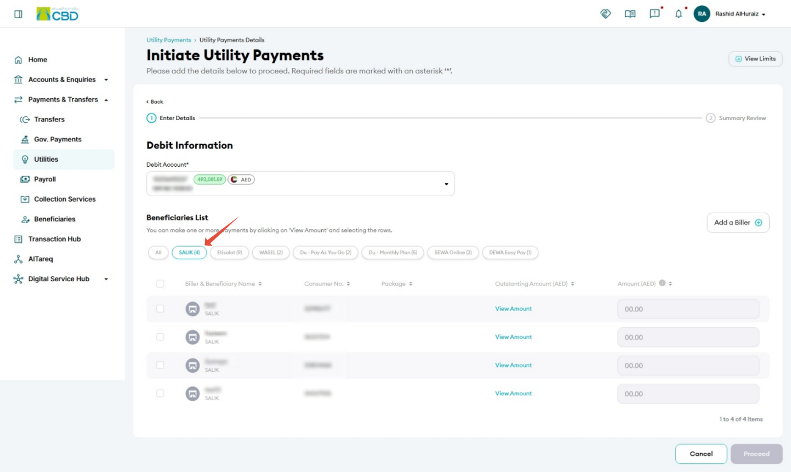
Task: Click the Utilities lightbulb icon
Action: pos(25,160)
